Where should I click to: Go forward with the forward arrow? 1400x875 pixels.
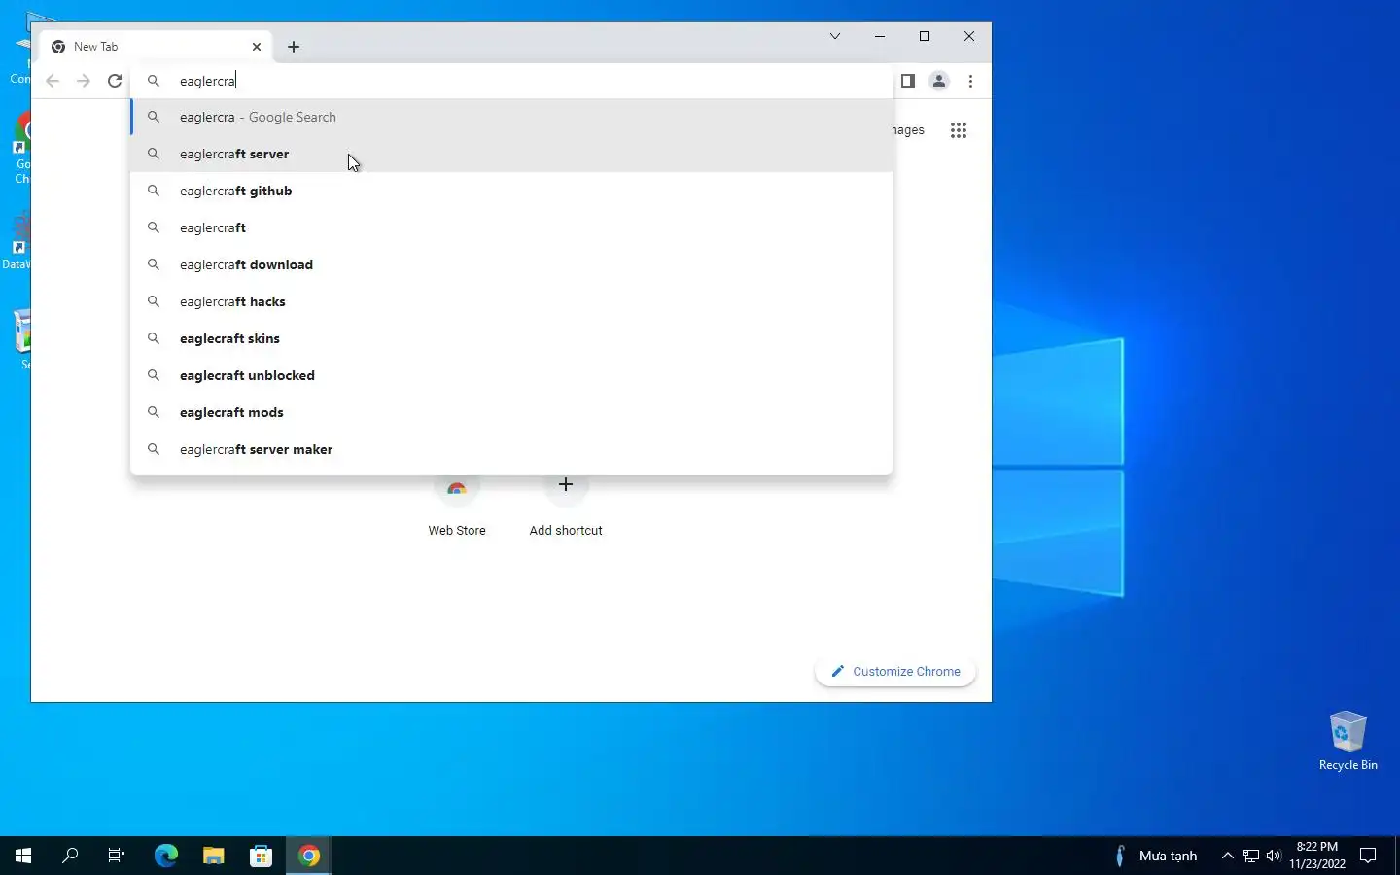[x=84, y=81]
